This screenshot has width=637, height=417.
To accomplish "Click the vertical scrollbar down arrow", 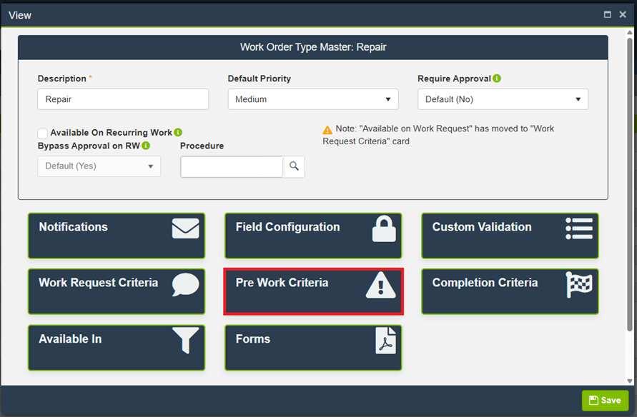I will coord(630,381).
